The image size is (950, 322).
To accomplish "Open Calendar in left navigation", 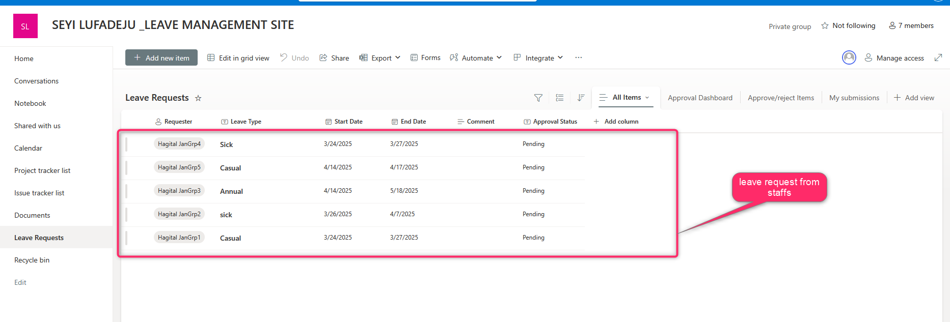I will pyautogui.click(x=28, y=148).
